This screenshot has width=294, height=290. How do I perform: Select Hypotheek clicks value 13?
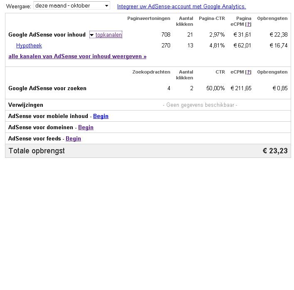[x=190, y=46]
